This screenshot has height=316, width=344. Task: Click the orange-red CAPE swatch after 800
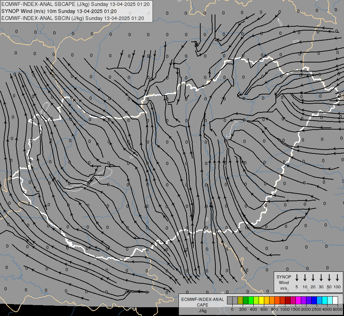[x=277, y=300]
